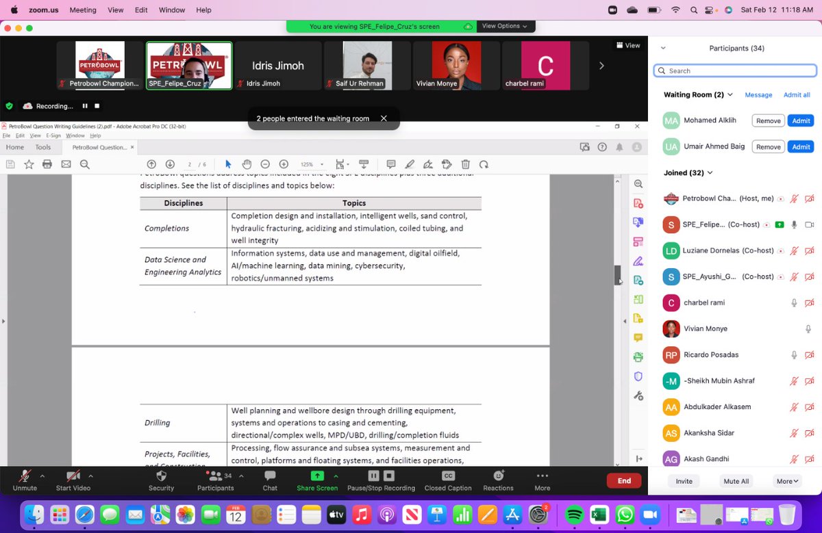This screenshot has height=533, width=822.
Task: Click the Acrobat vertical scrollbar thumb
Action: coord(617,275)
